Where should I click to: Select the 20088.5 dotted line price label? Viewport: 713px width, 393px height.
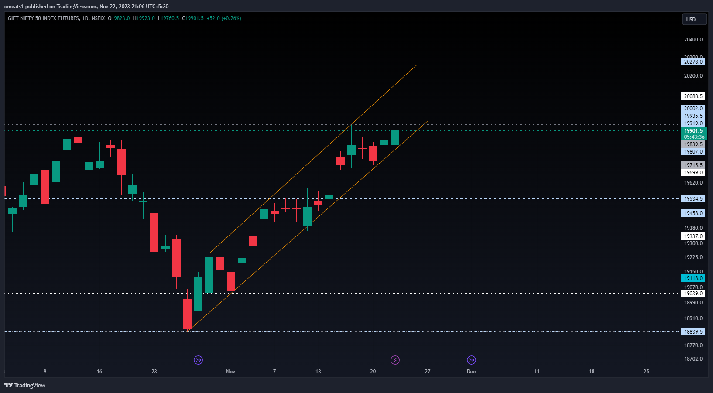click(x=693, y=96)
